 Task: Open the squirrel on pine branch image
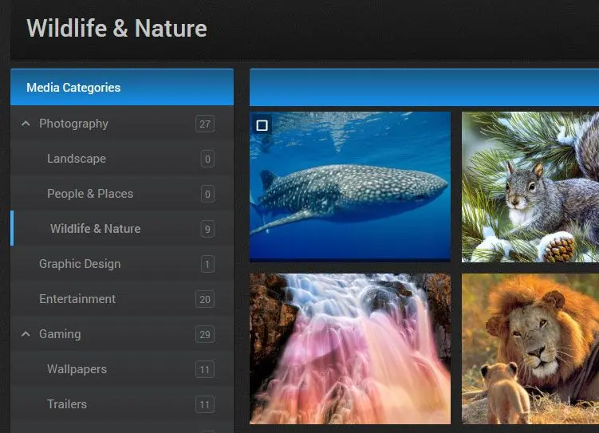(x=530, y=187)
